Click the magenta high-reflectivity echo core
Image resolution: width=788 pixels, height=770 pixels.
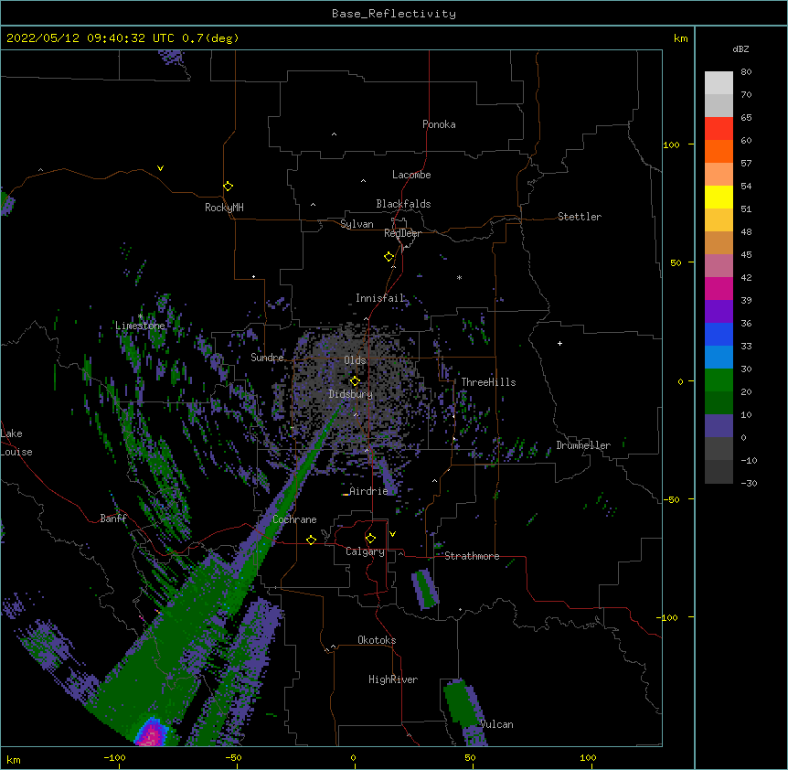click(150, 734)
